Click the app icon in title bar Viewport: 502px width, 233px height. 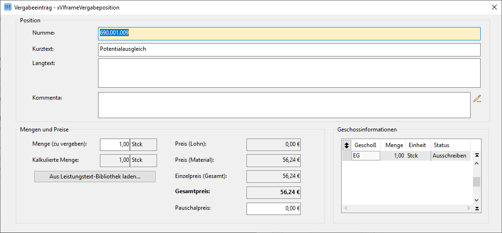(x=7, y=7)
